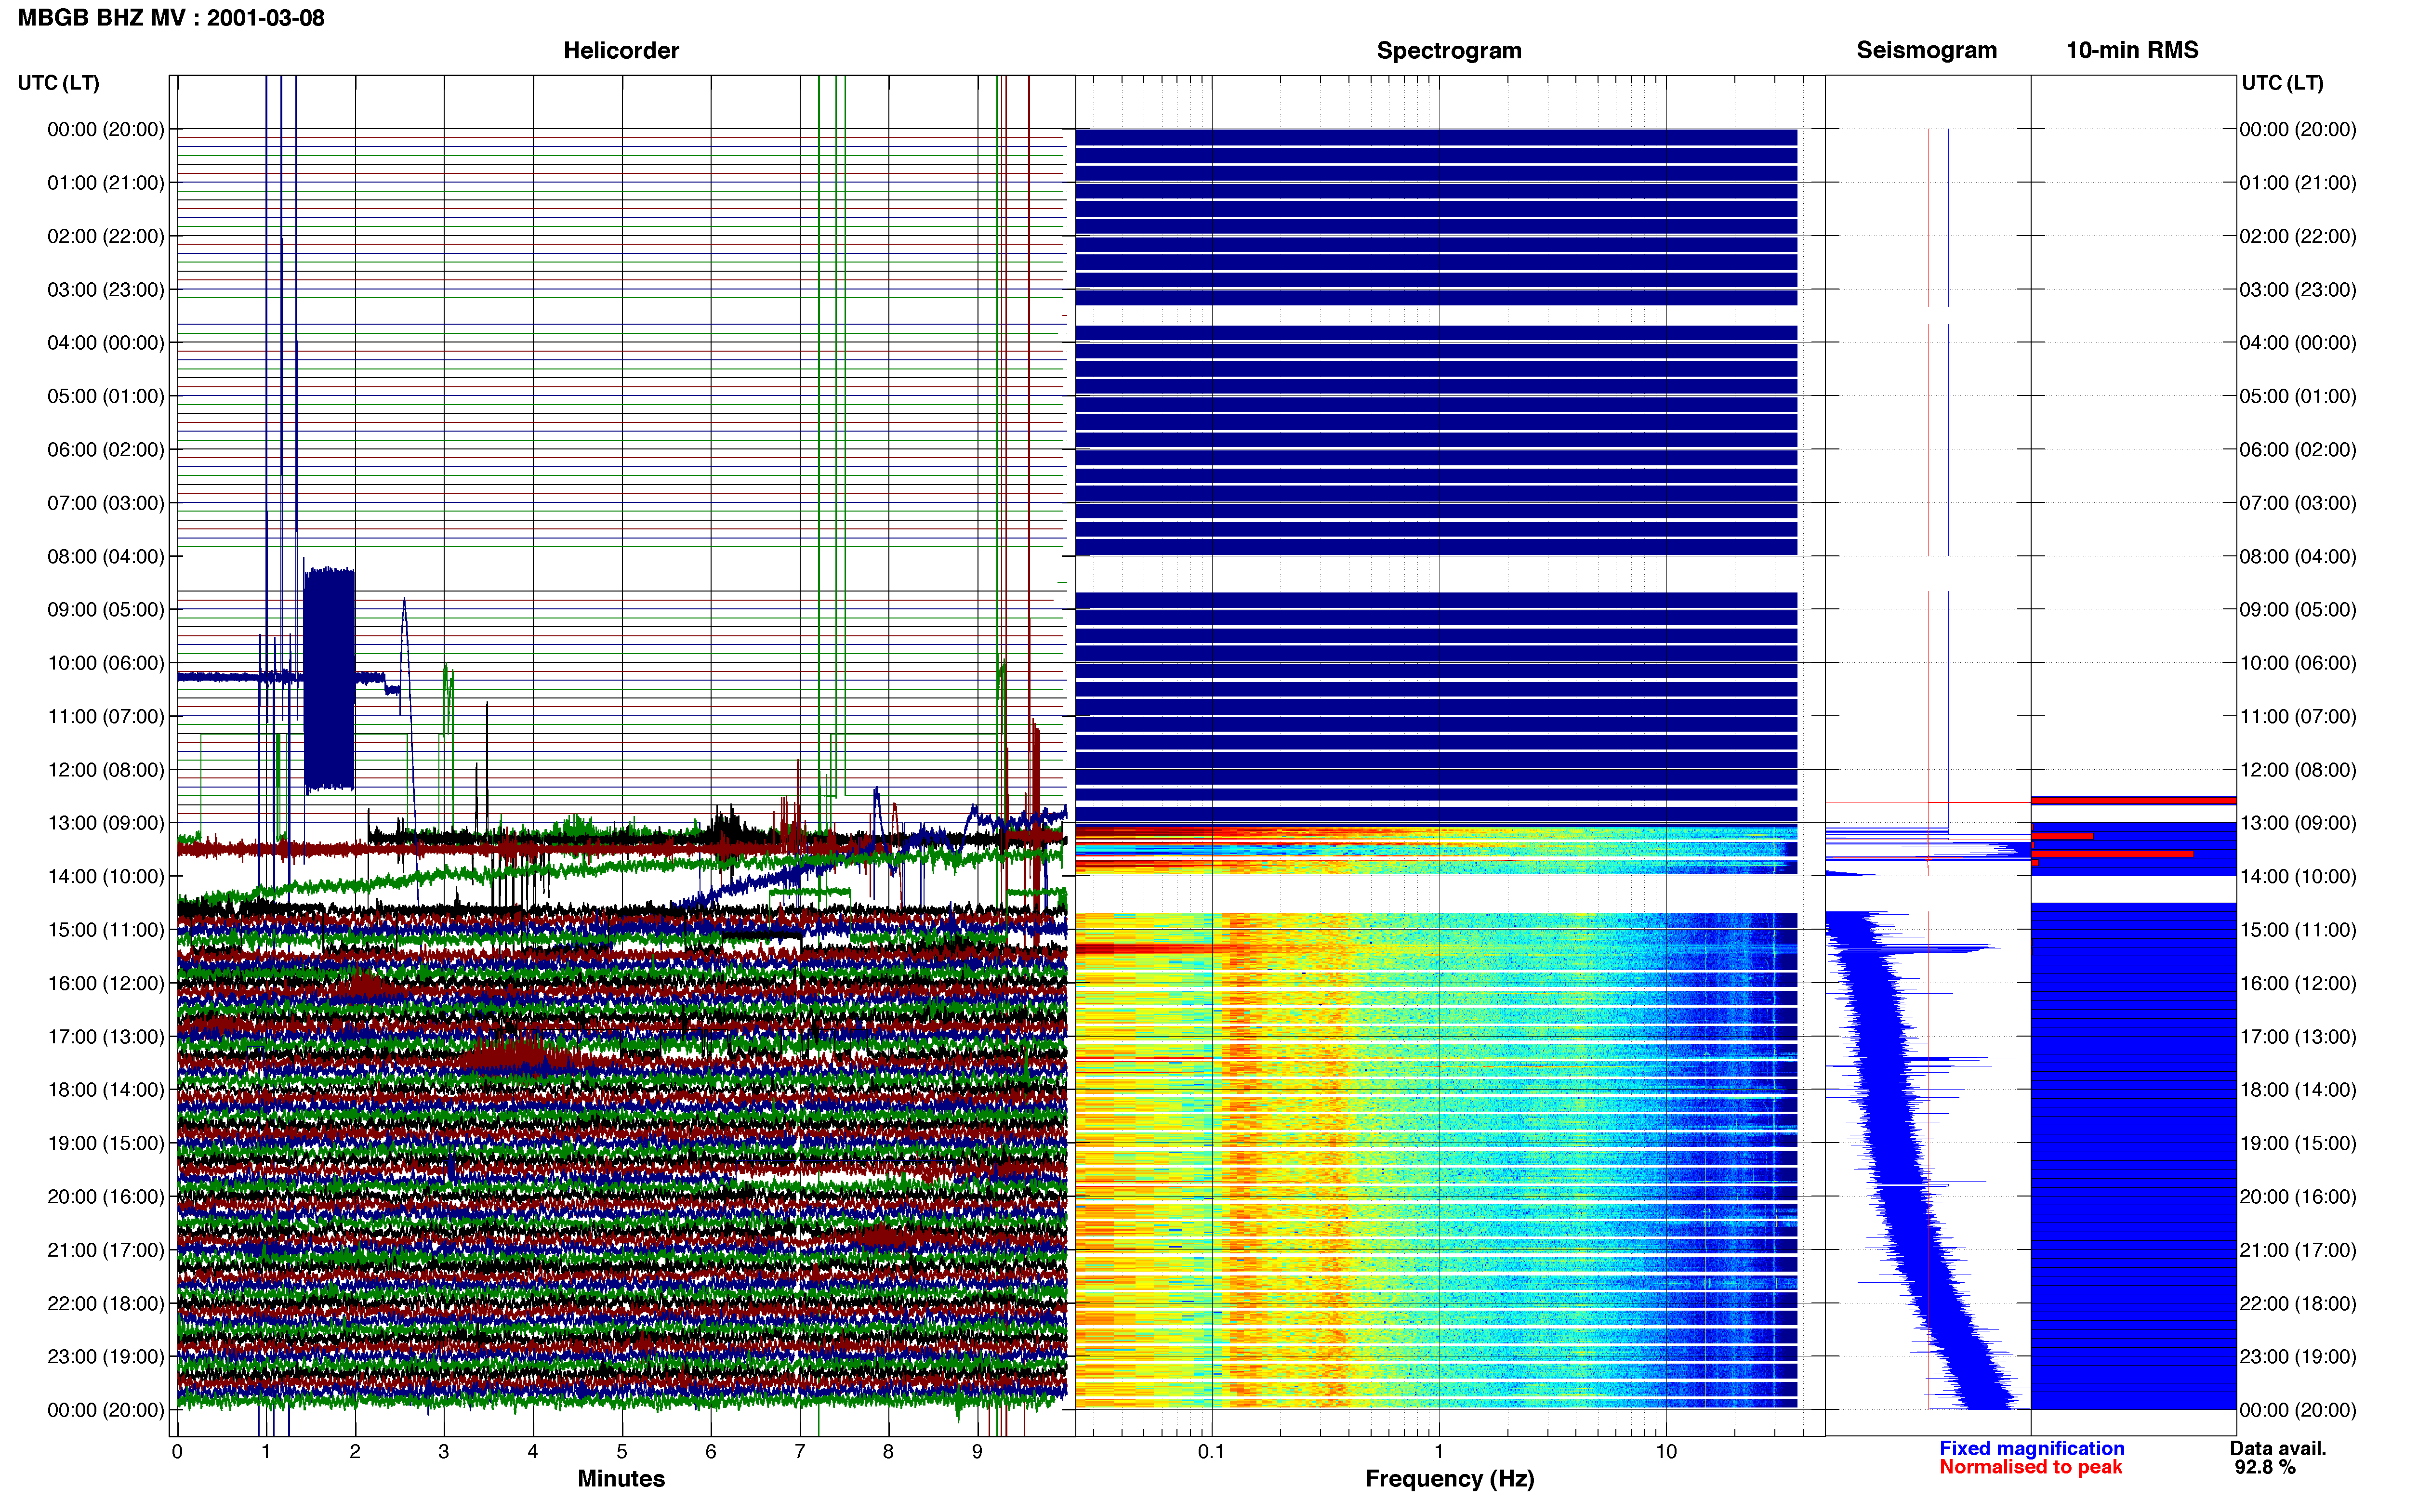
Task: Click tick label "9" on the Minutes axis
Action: click(977, 1451)
